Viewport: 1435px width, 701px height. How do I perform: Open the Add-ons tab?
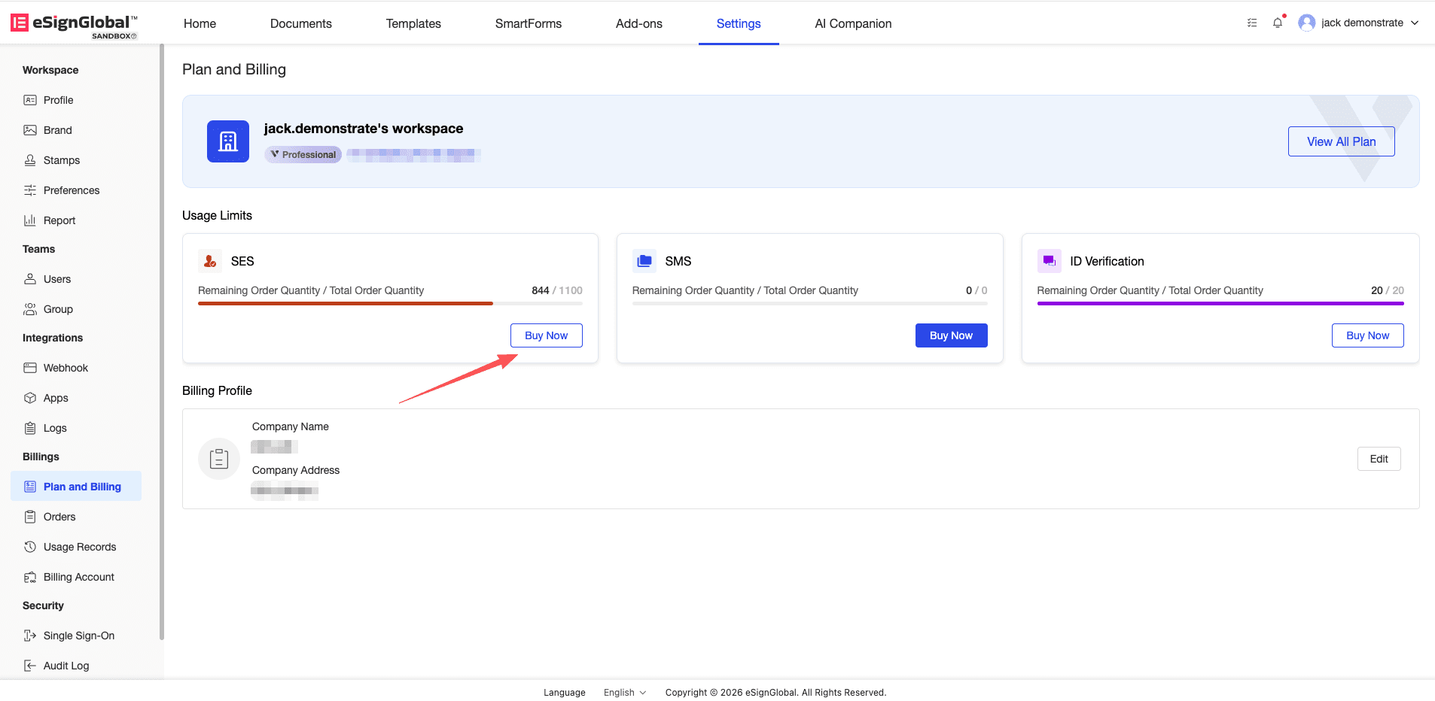pyautogui.click(x=639, y=23)
